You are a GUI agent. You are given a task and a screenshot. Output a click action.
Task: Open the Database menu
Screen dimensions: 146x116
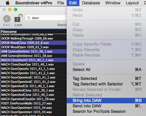pos(91,3)
